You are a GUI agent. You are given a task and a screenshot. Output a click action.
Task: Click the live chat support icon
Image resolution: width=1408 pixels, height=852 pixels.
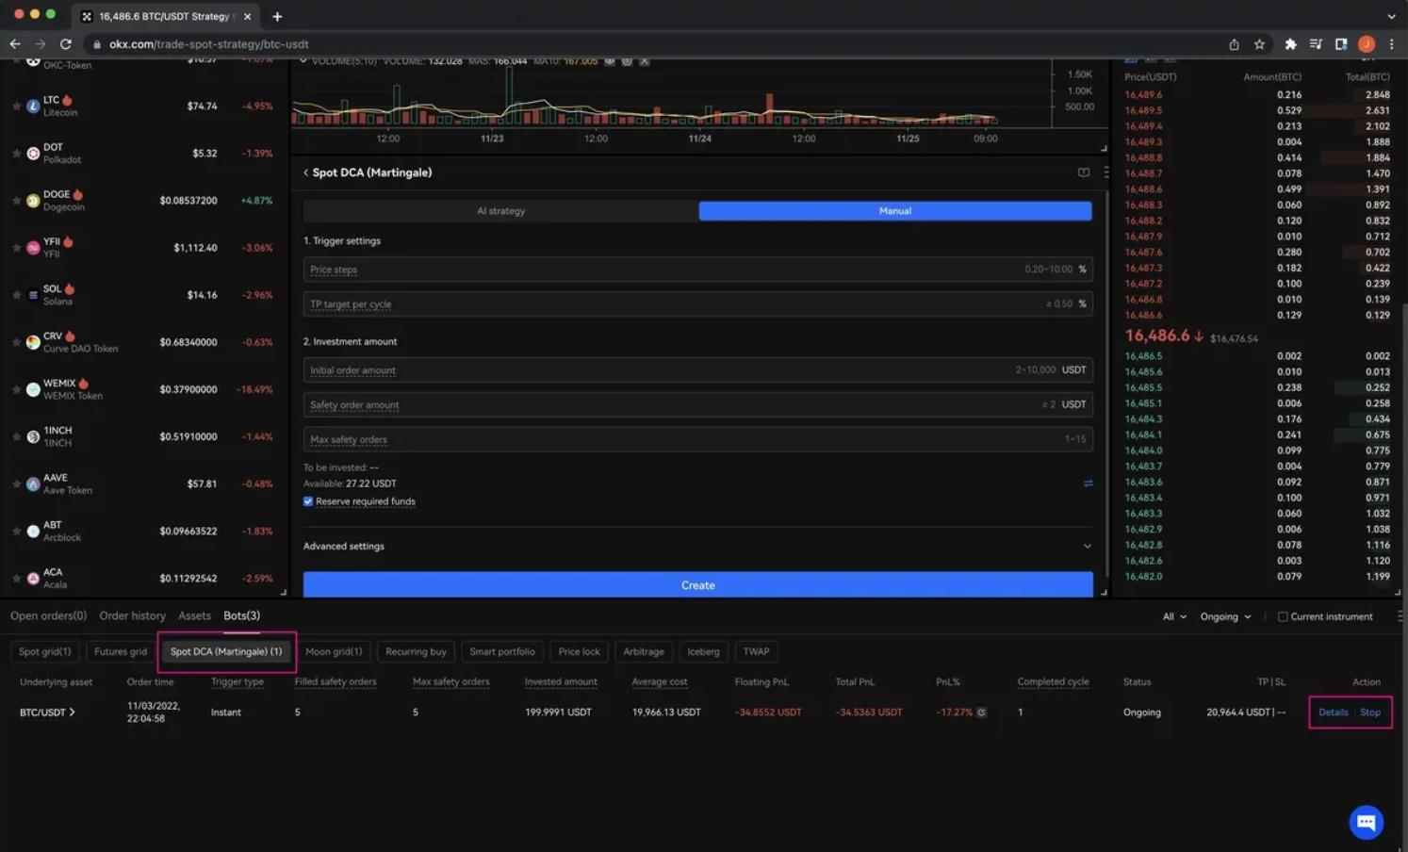coord(1366,822)
